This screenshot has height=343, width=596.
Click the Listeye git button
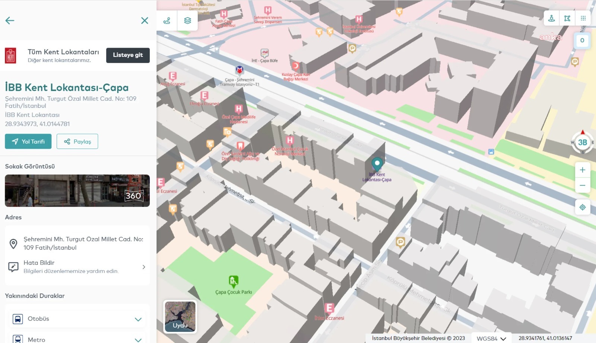[128, 55]
